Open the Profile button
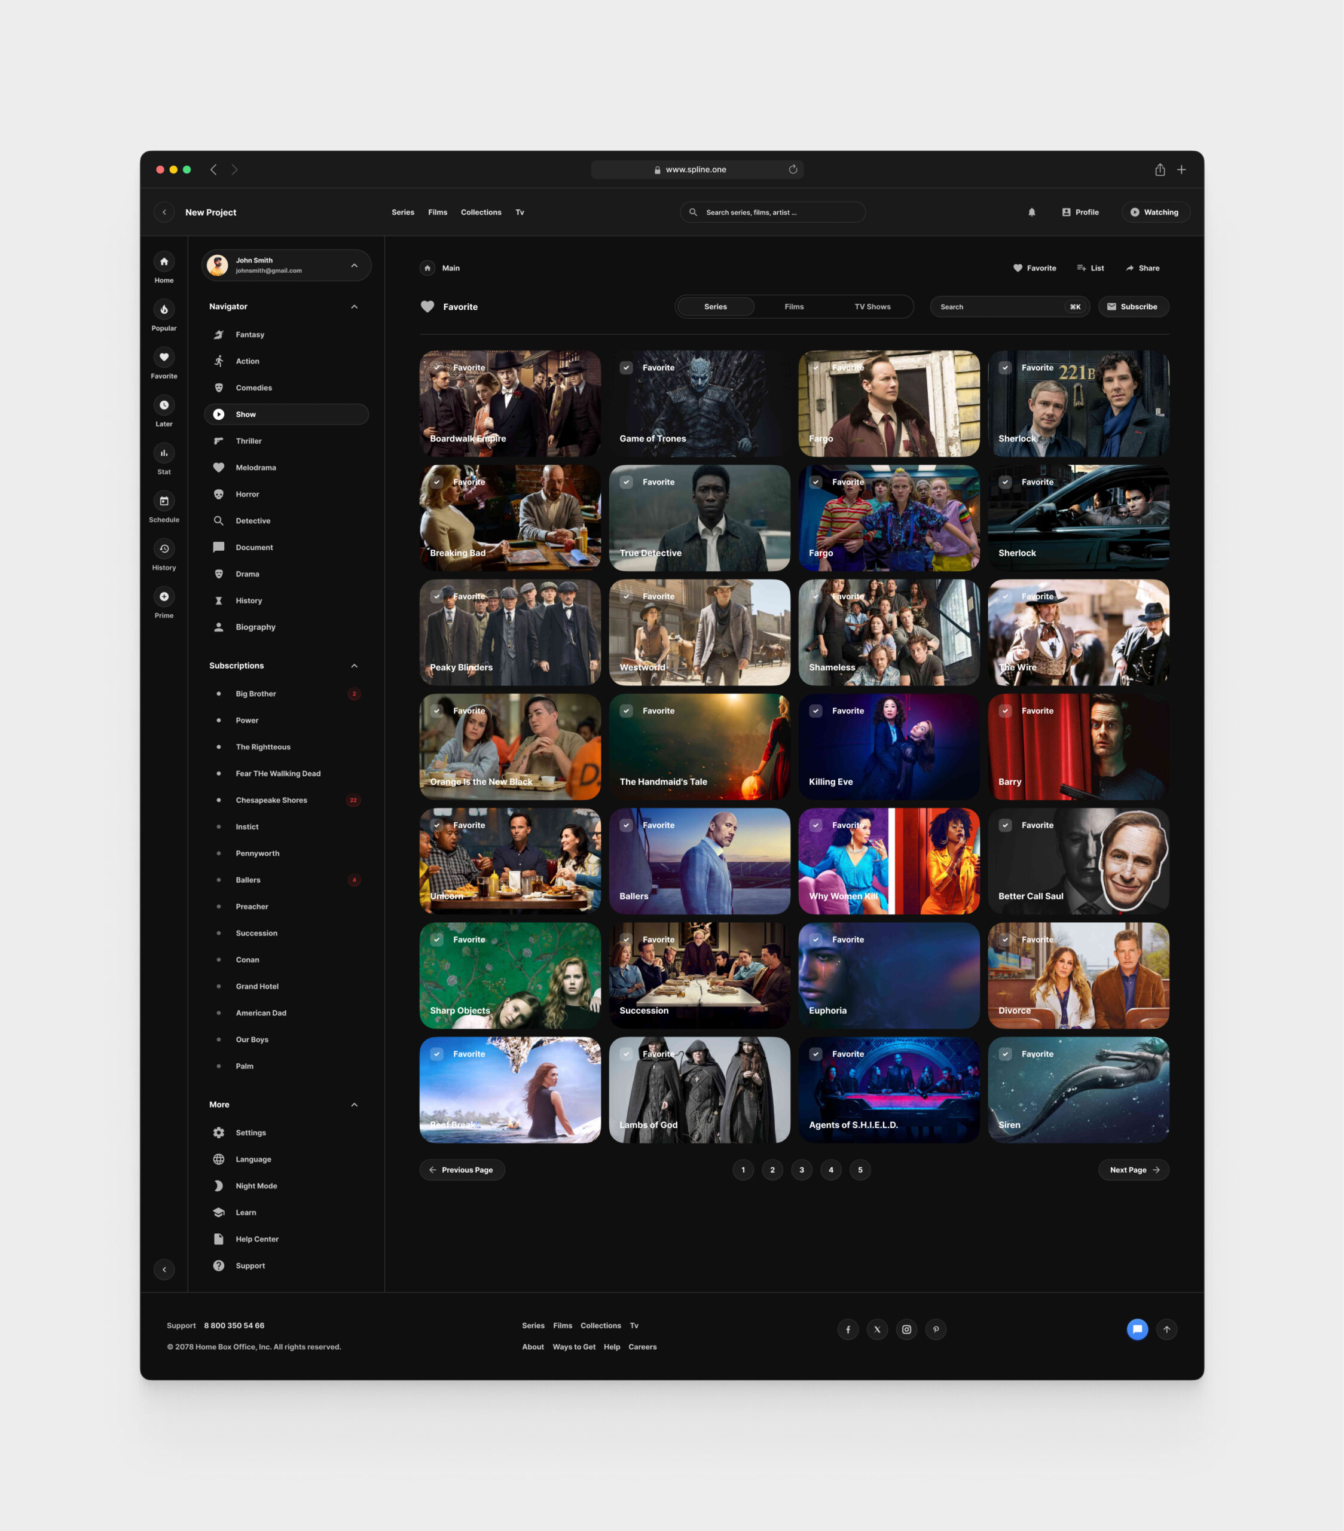The height and width of the screenshot is (1531, 1344). 1080,212
